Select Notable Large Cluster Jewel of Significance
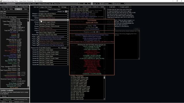This screenshot has height=103, width=184. (84, 17)
